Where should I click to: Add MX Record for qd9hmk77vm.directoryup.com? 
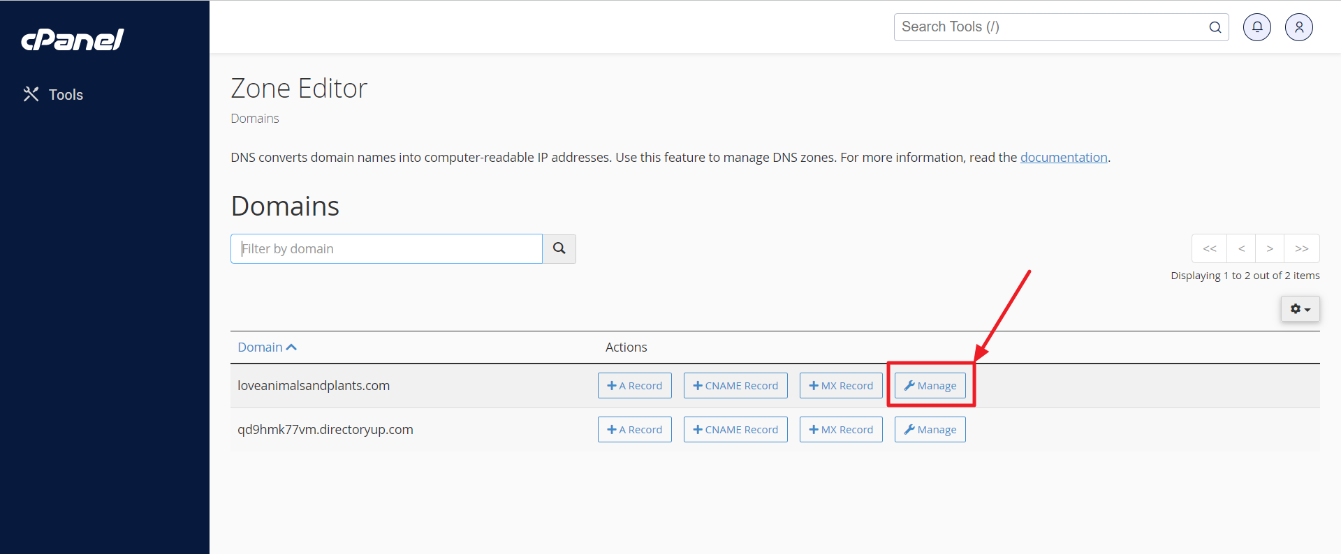(x=841, y=430)
